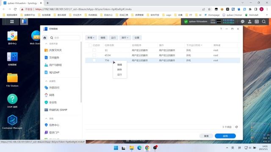Open Windows Start button on taskbar
This screenshot has width=271, height=152.
[116, 148]
